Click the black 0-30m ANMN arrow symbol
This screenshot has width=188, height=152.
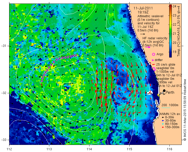click(x=163, y=118)
